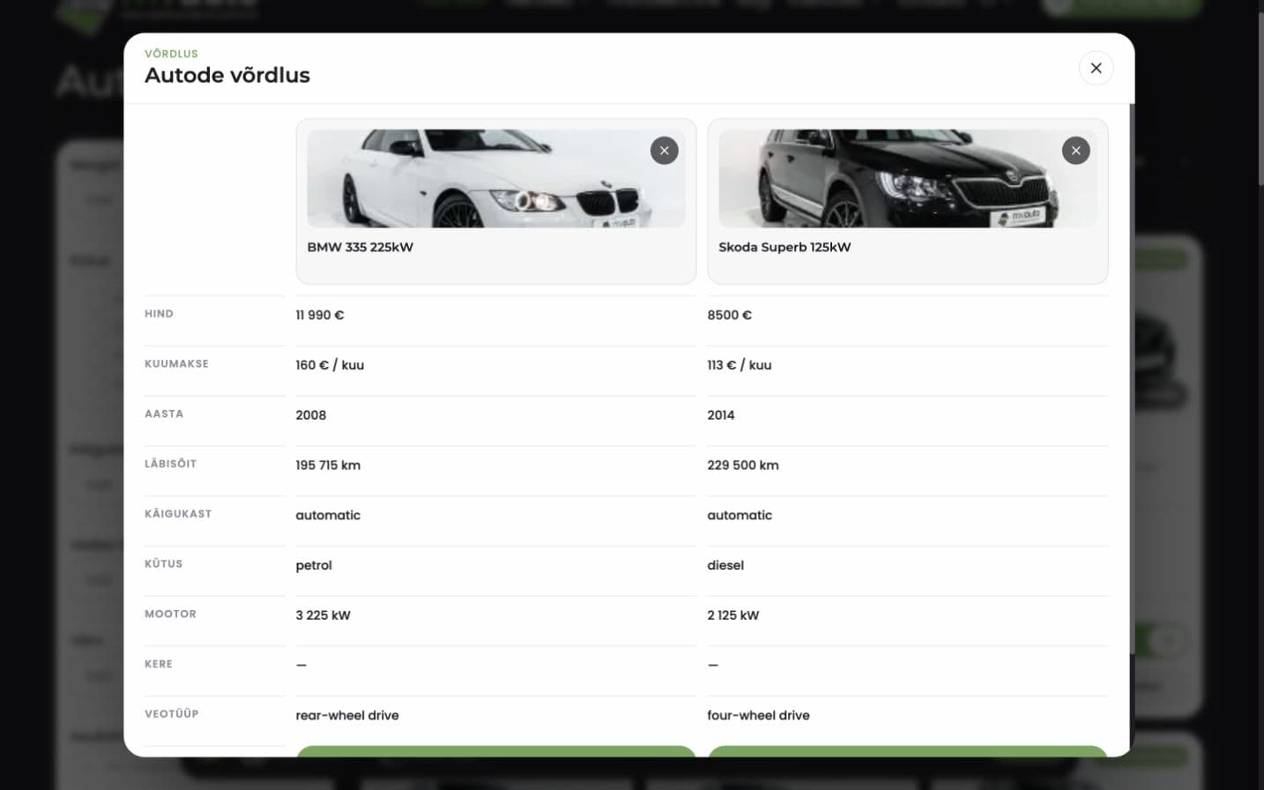
Task: Click the MOOTOR row label
Action: [170, 614]
